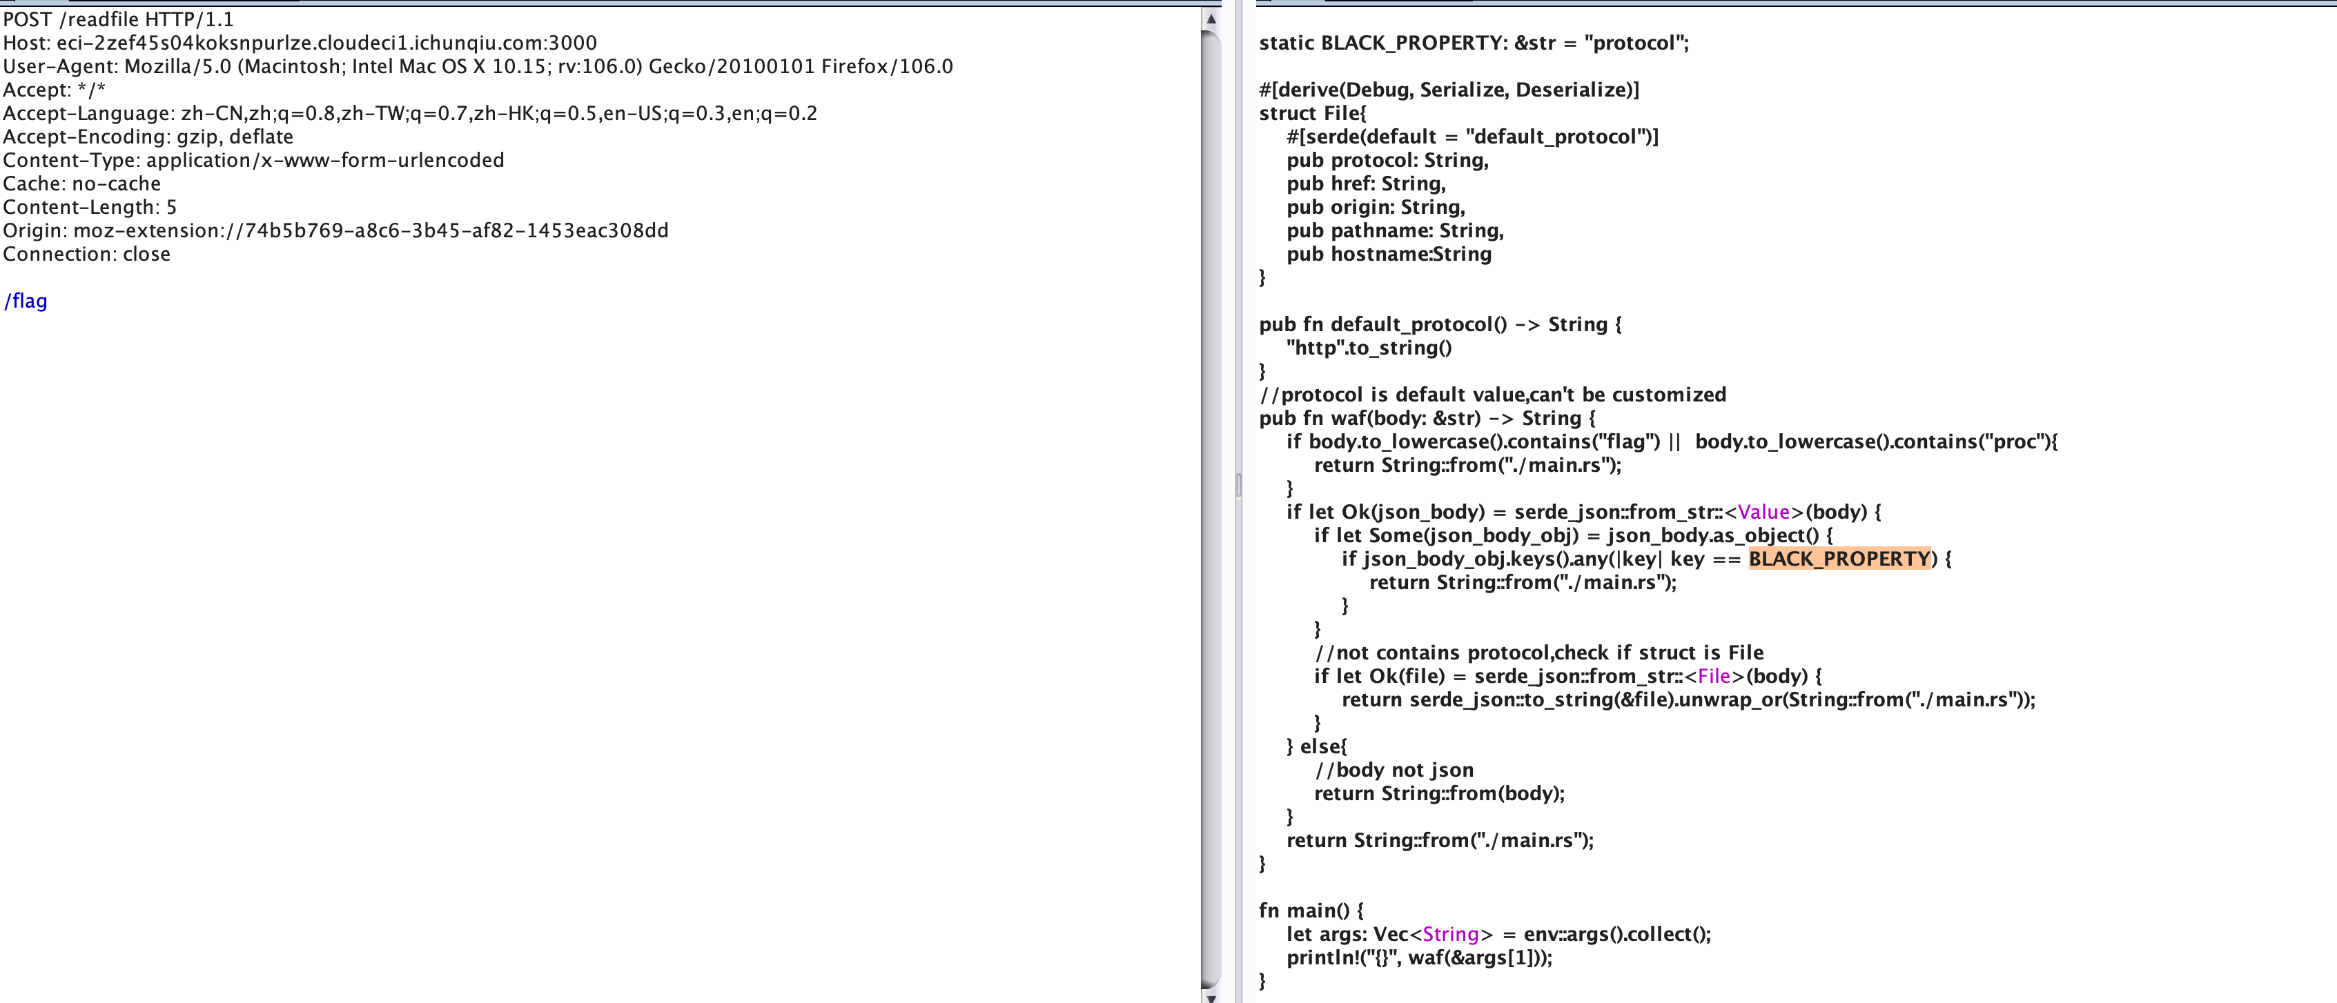Click the scrollbar down arrow in request pane

pos(1210,995)
